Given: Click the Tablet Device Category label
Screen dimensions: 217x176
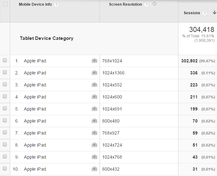Looking at the screenshot, I should point(46,38).
